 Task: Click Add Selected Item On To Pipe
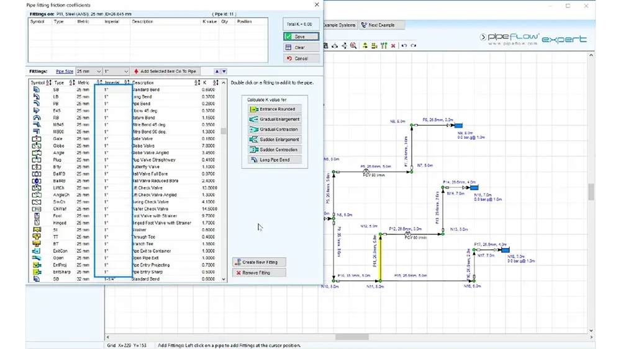tap(165, 71)
